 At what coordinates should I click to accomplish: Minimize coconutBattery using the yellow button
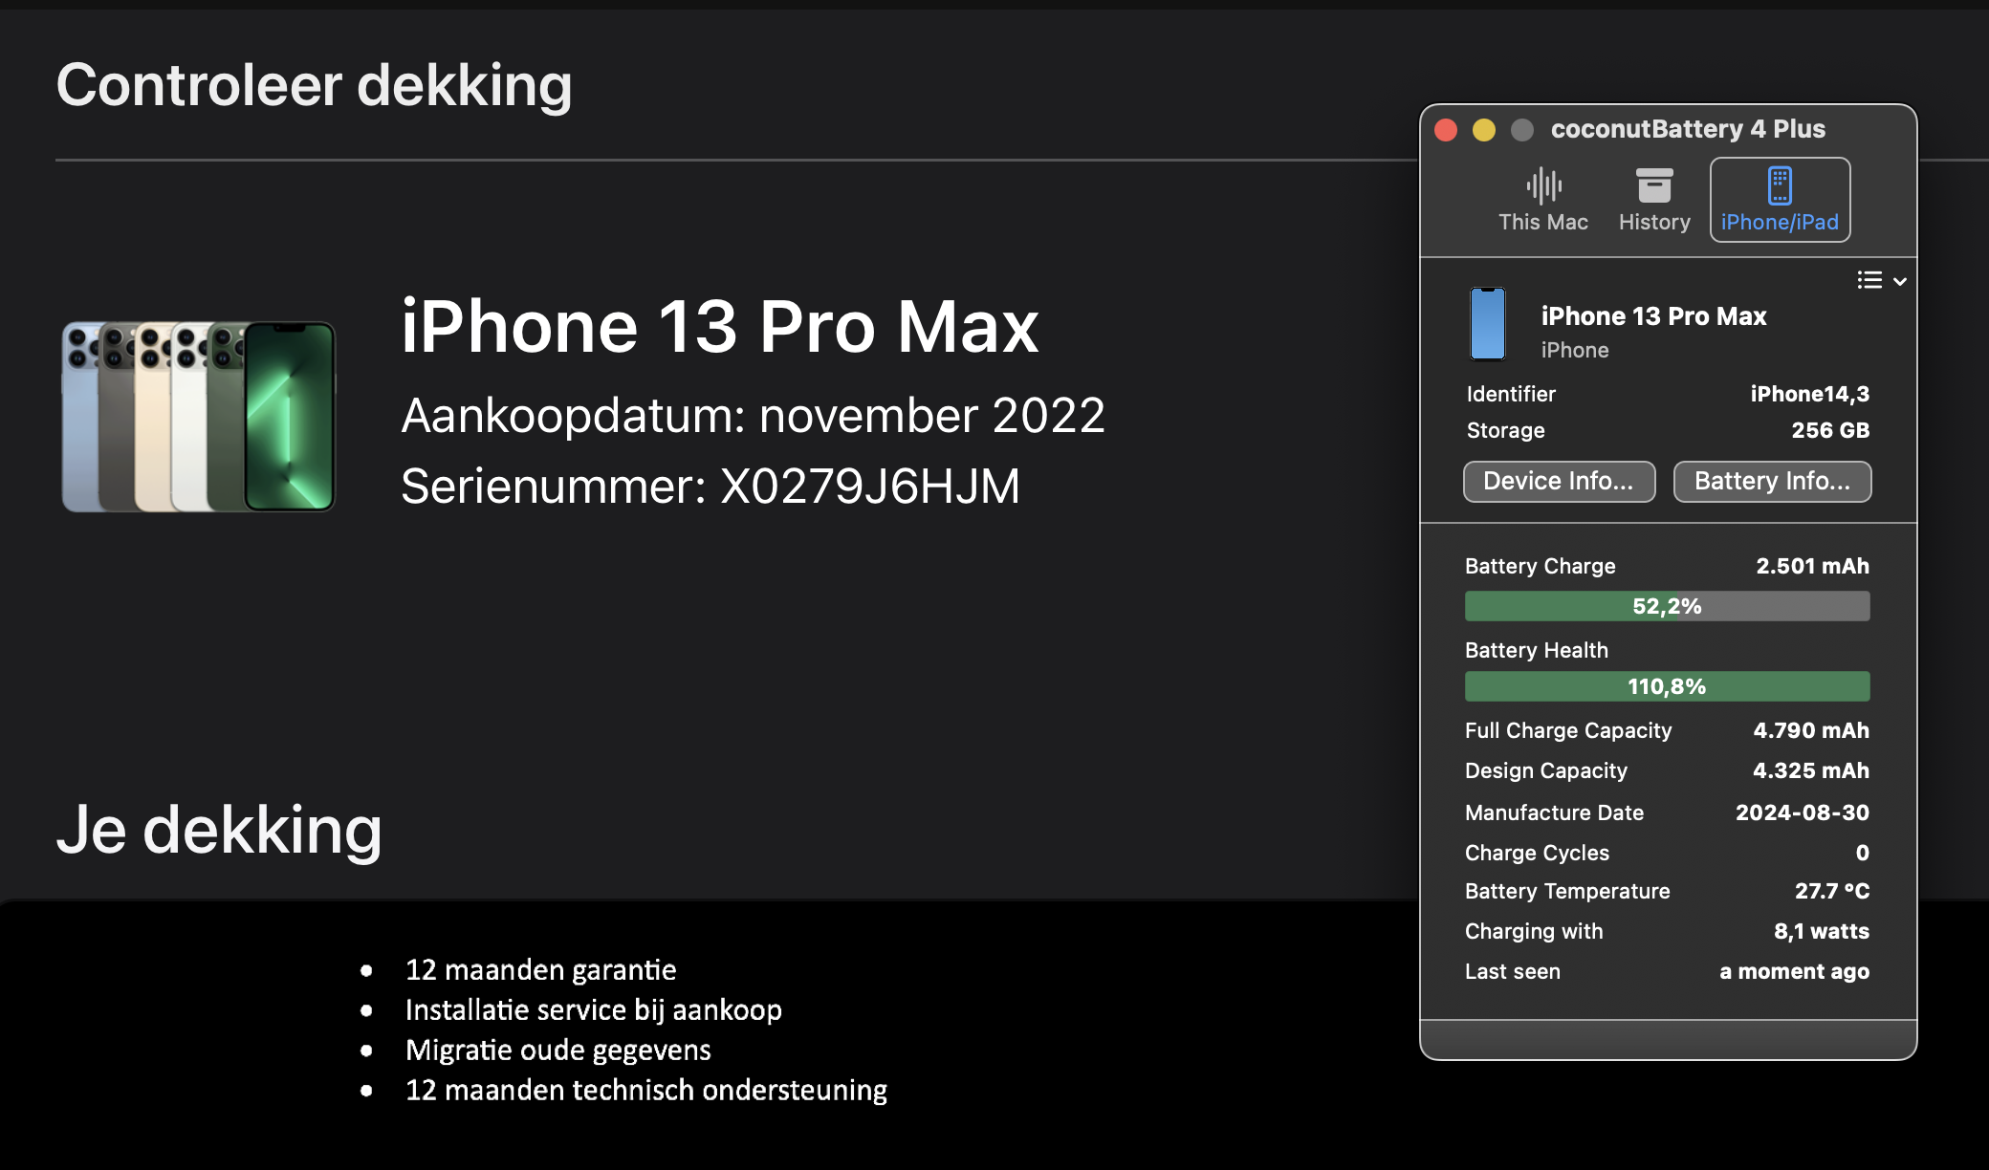[1484, 130]
